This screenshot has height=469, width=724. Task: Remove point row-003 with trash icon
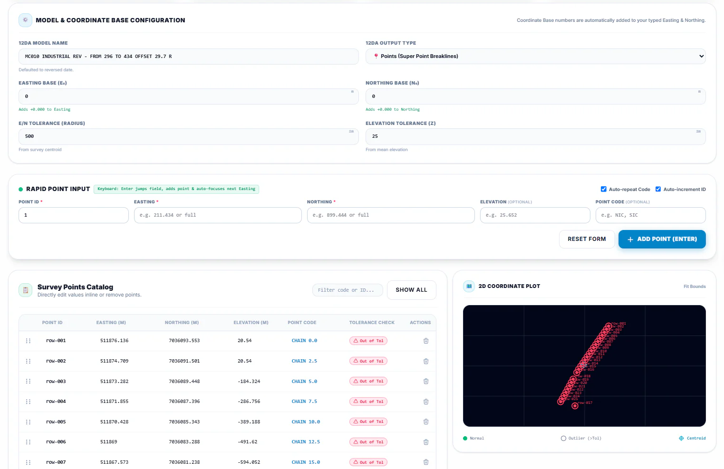(x=426, y=381)
